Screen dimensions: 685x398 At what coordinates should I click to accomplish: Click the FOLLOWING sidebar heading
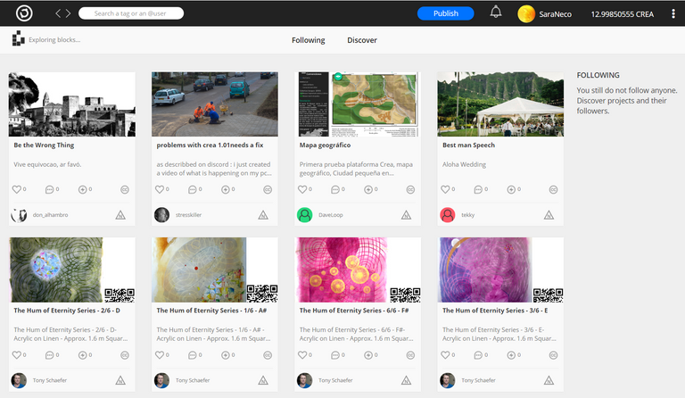[598, 75]
